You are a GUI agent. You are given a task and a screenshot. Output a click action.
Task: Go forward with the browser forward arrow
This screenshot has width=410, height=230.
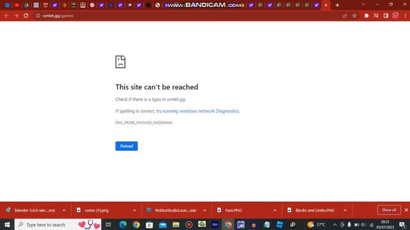(x=16, y=15)
